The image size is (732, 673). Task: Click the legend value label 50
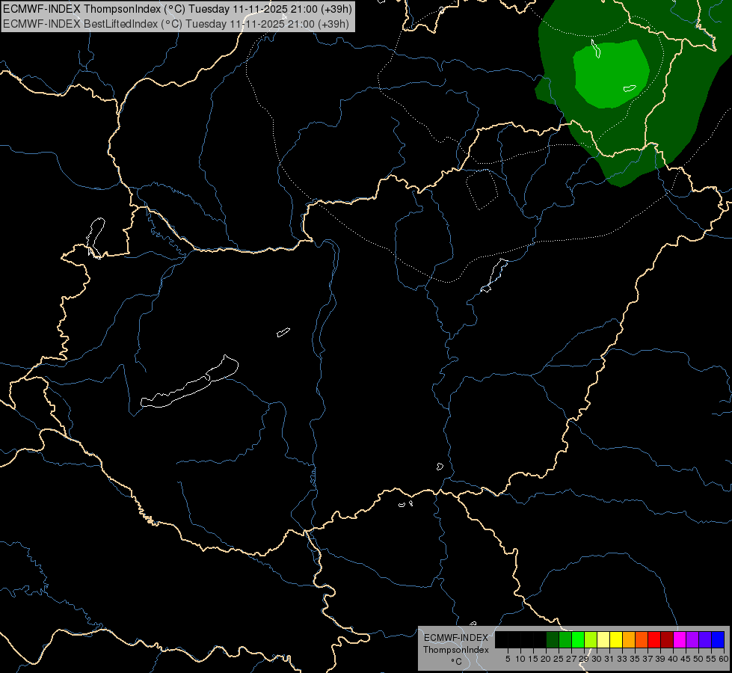[698, 659]
